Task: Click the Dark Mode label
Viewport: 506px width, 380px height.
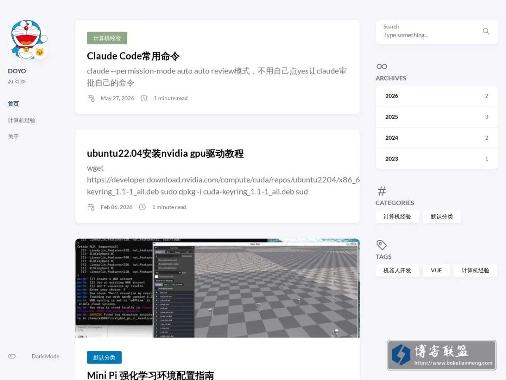Action: (46, 356)
